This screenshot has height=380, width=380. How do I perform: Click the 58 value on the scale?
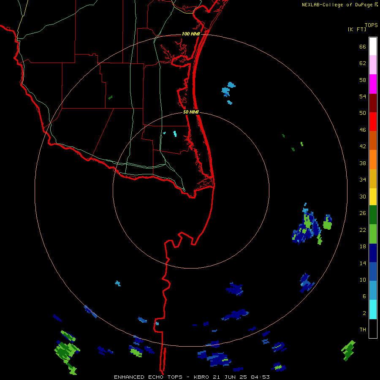pos(363,80)
